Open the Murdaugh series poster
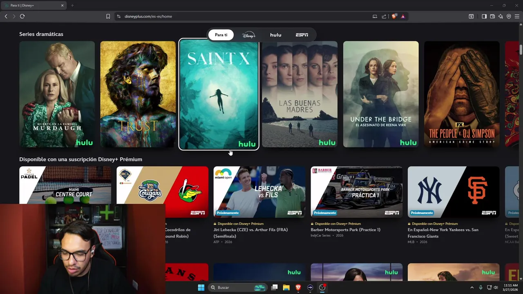The width and height of the screenshot is (523, 294). click(57, 94)
